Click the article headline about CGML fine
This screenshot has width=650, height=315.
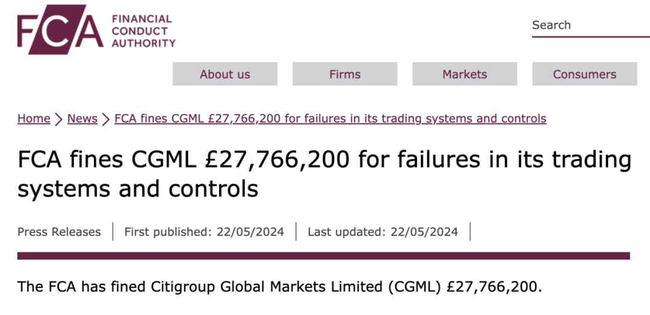[324, 175]
